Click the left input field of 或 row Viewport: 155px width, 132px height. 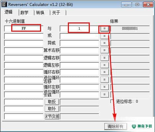click(x=24, y=36)
